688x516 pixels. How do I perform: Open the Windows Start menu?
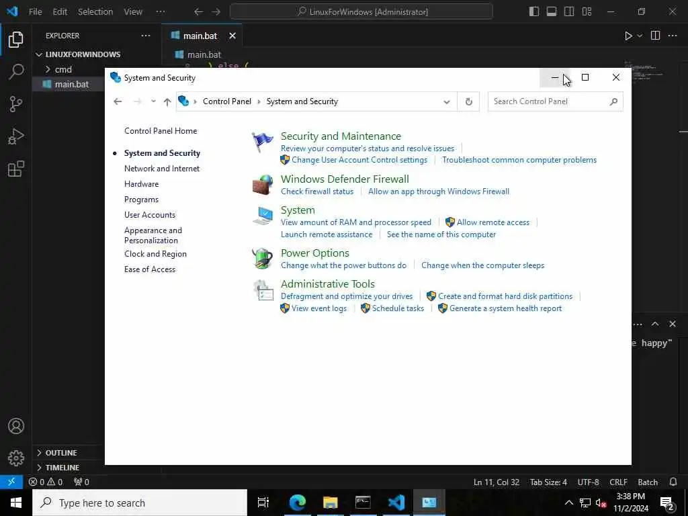(x=16, y=503)
